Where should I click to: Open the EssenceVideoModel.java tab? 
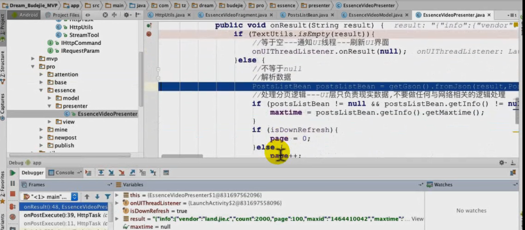tap(374, 15)
